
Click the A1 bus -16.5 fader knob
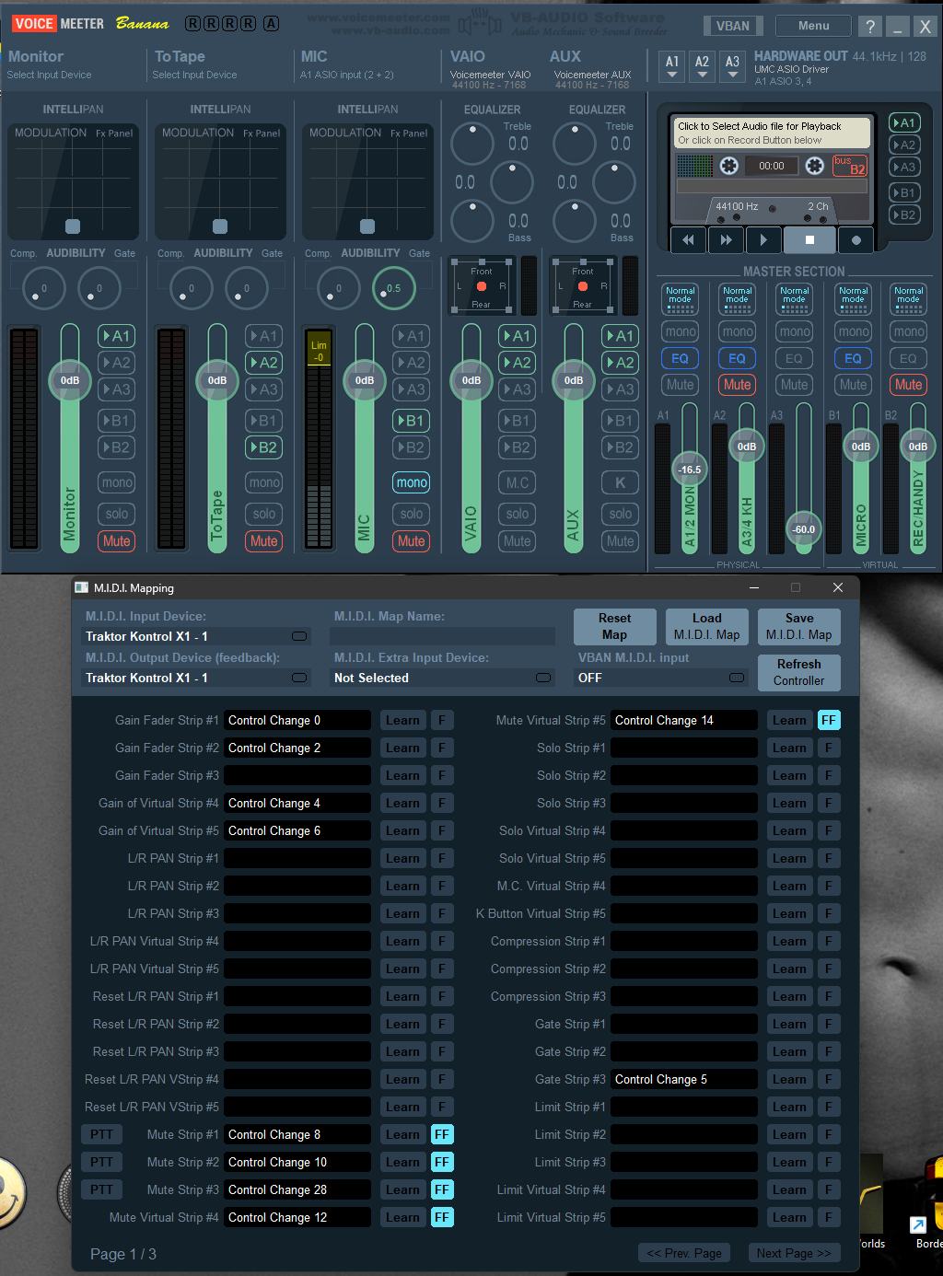click(690, 470)
